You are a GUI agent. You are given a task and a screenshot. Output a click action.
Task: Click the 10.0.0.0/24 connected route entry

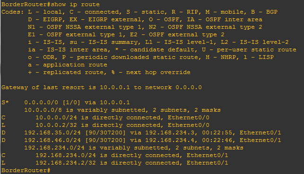[105, 117]
